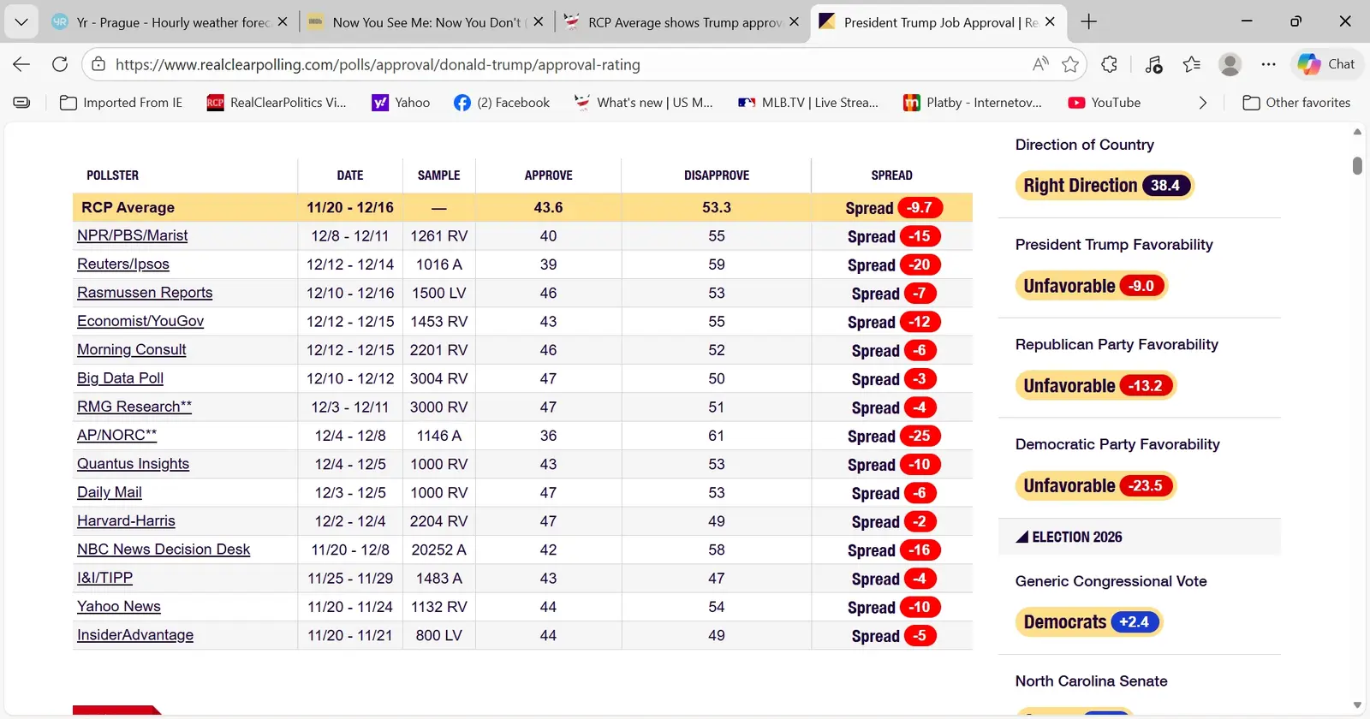Click the address bar URL field
The width and height of the screenshot is (1370, 719).
548,64
